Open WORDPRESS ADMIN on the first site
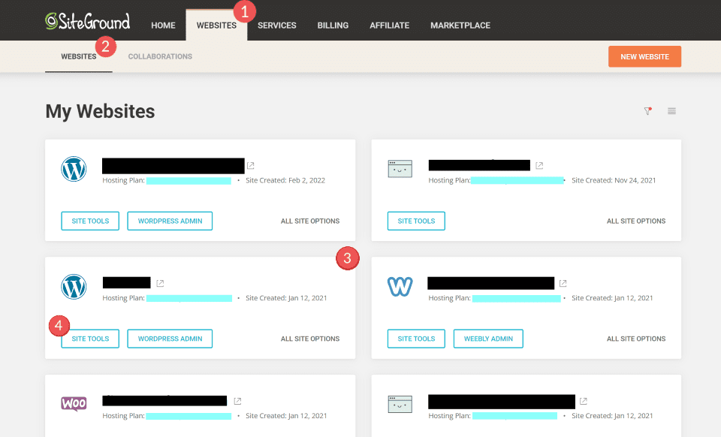Viewport: 721px width, 437px height. 170,221
